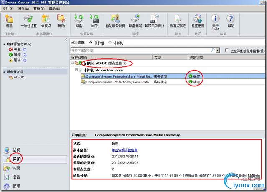This screenshot has height=192, width=267.
Task: Check 也在详细信息中搜索 checkbox
Action: tap(226, 51)
